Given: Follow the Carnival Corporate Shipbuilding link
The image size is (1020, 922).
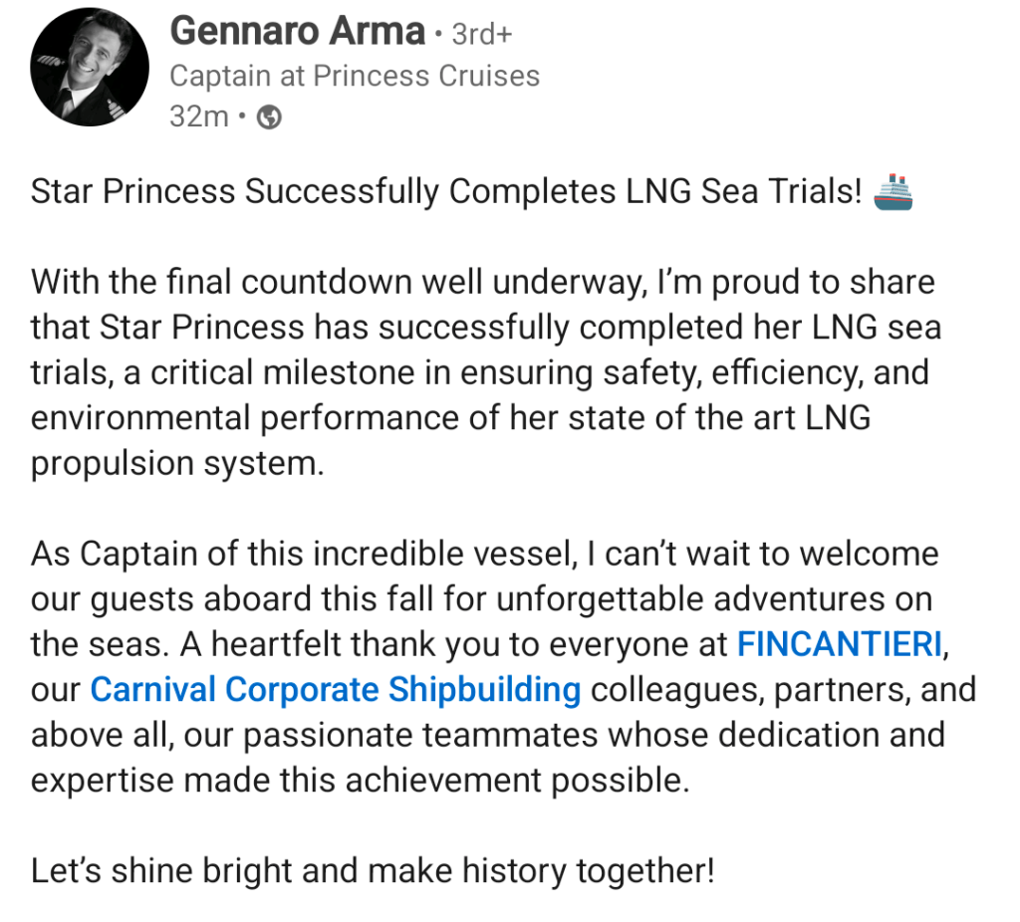Looking at the screenshot, I should tap(335, 690).
